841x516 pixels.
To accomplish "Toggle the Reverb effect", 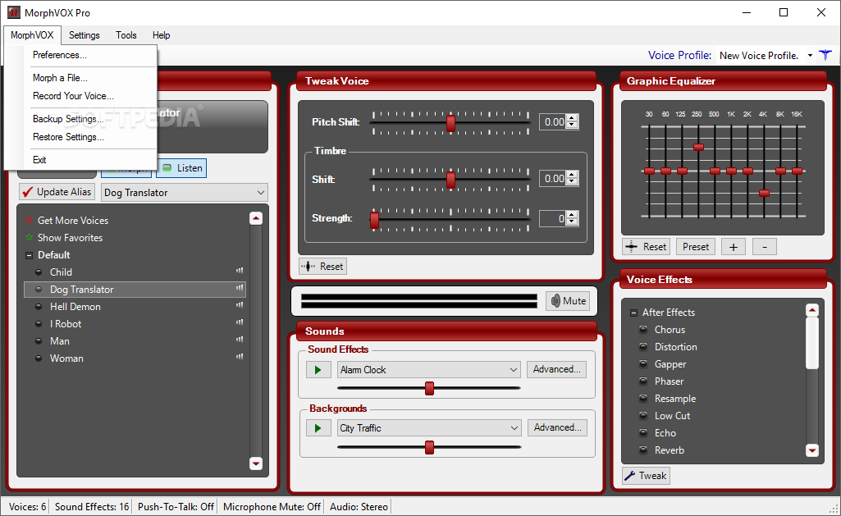I will click(x=643, y=450).
